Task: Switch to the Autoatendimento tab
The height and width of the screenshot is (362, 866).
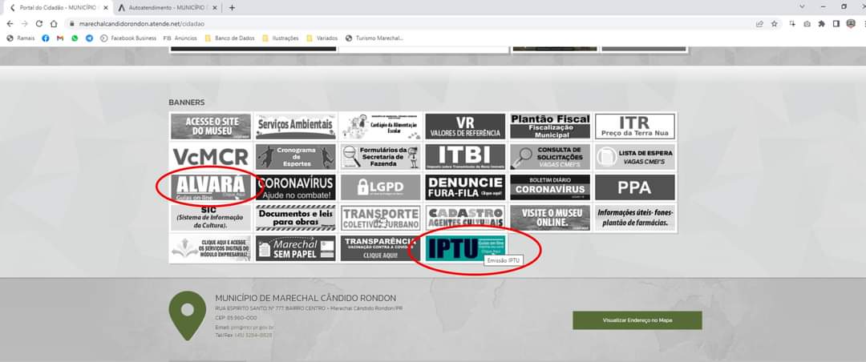Action: click(x=165, y=7)
